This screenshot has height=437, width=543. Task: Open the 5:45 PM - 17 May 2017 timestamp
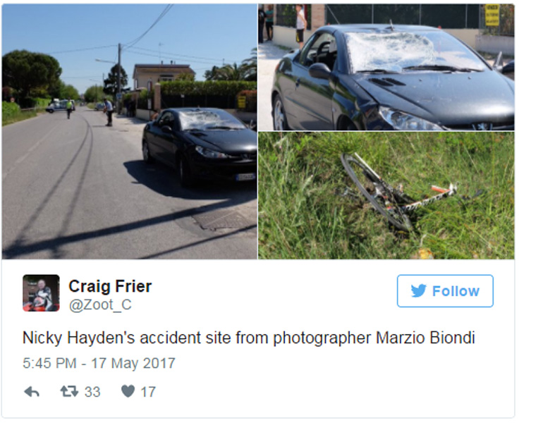pyautogui.click(x=99, y=363)
